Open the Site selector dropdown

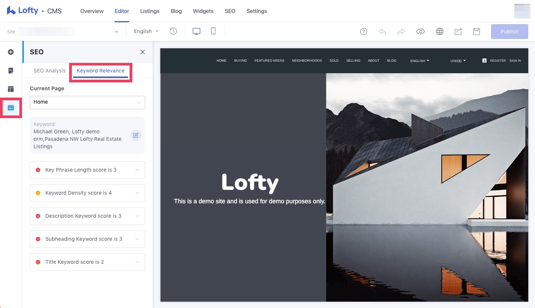point(63,32)
